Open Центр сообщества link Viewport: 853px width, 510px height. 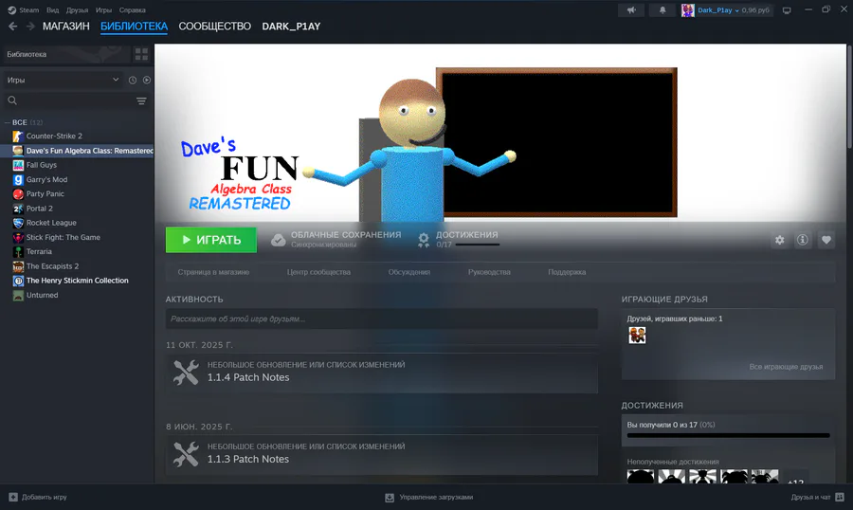pyautogui.click(x=318, y=272)
